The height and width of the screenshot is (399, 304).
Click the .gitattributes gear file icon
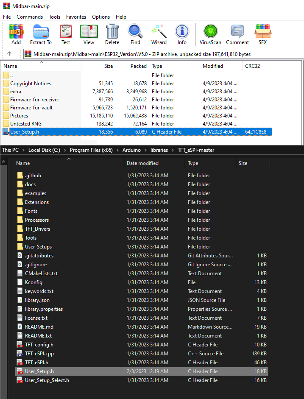coord(20,256)
